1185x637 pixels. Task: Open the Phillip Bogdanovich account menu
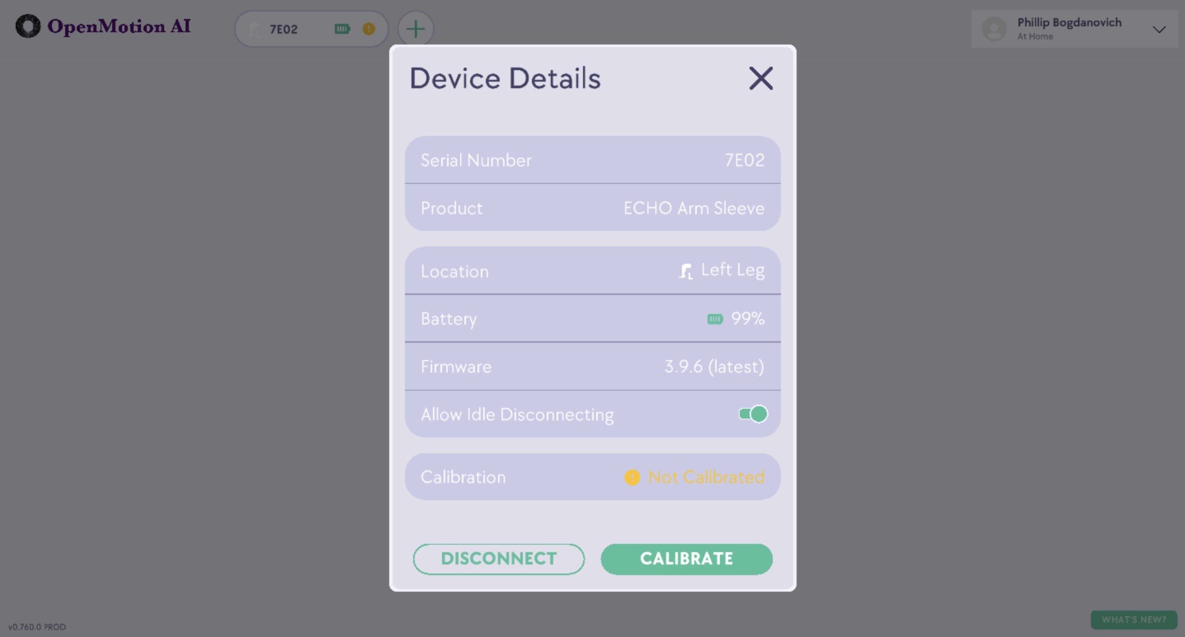pos(1069,28)
